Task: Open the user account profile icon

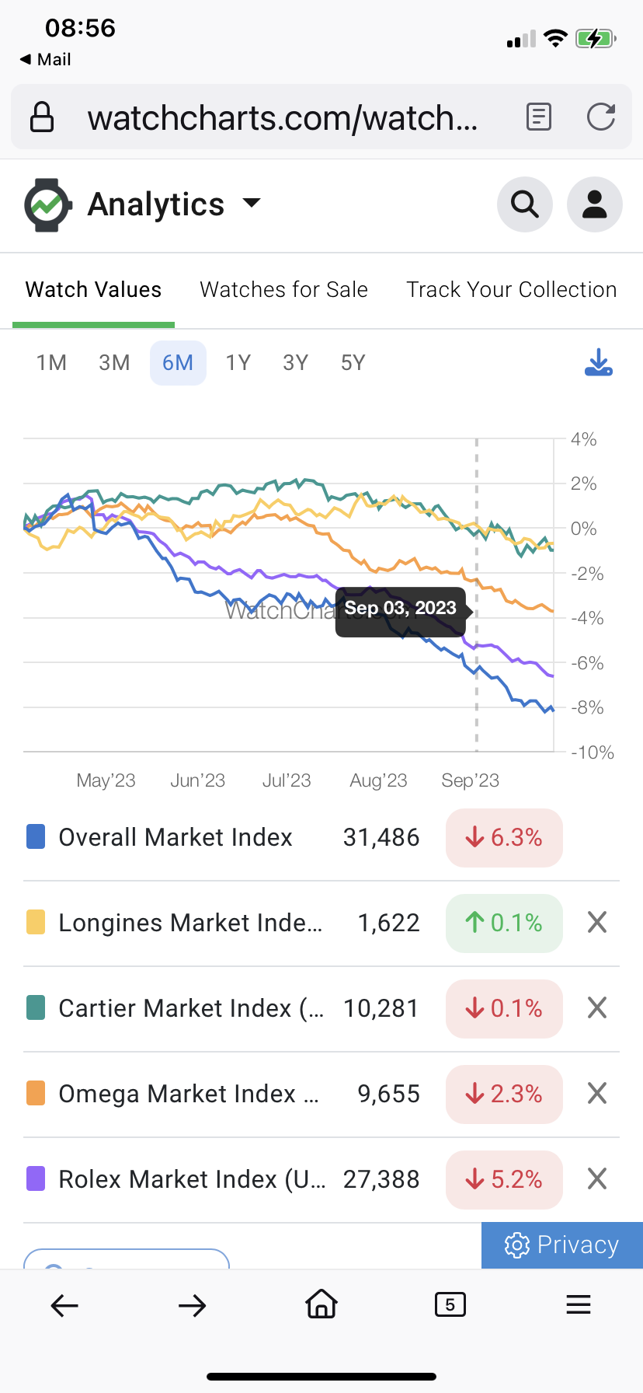Action: click(x=594, y=204)
